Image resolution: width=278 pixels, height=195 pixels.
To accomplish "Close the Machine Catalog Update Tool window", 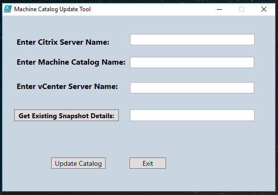I will tap(264, 9).
